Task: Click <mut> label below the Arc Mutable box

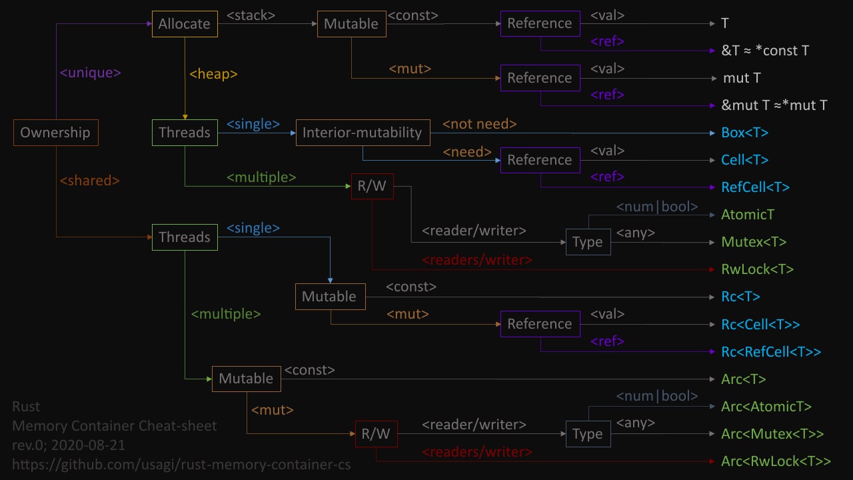Action: click(272, 410)
